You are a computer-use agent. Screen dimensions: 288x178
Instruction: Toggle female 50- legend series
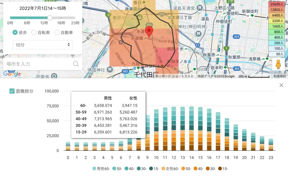(x=186, y=169)
